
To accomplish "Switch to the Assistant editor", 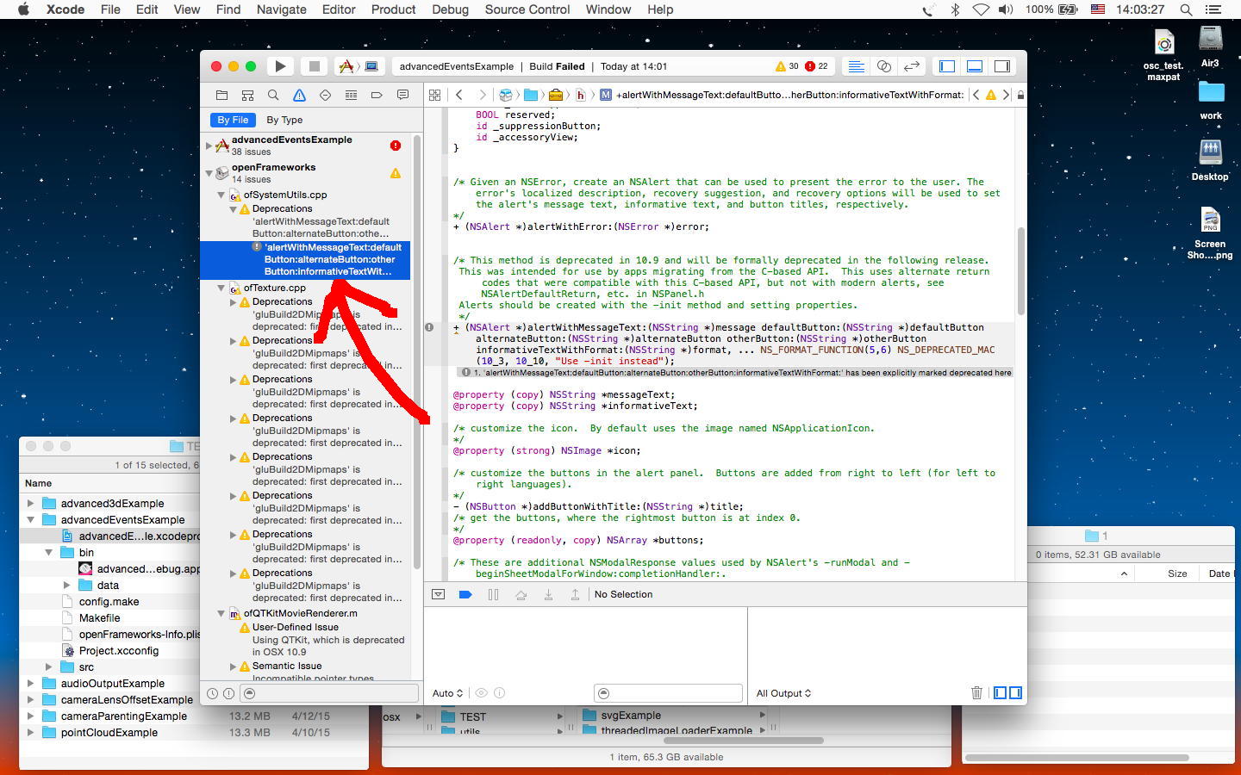I will 883,66.
